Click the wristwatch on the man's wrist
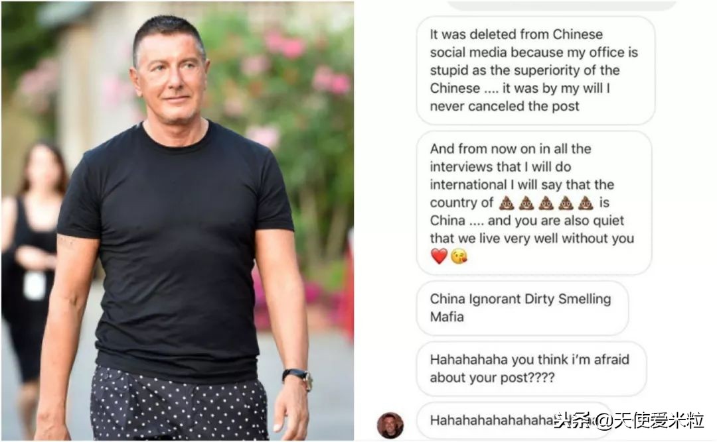Screen dimensions: 717x442 point(298,378)
